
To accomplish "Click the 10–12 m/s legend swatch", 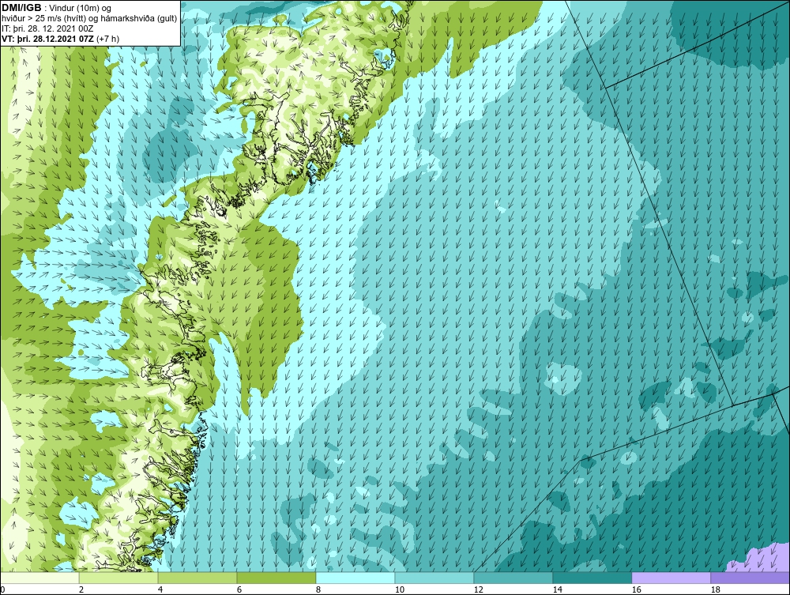I will click(x=434, y=578).
